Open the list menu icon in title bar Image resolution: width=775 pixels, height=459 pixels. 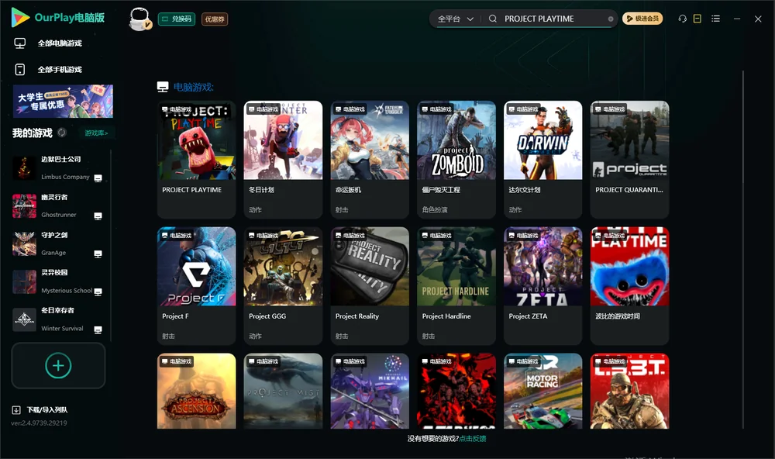point(715,19)
